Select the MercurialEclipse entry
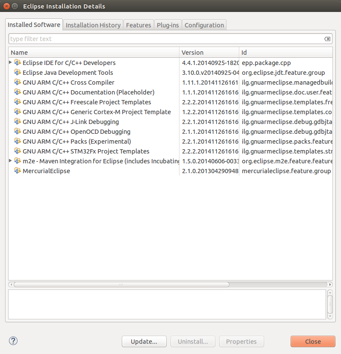341x354 pixels. (170, 171)
